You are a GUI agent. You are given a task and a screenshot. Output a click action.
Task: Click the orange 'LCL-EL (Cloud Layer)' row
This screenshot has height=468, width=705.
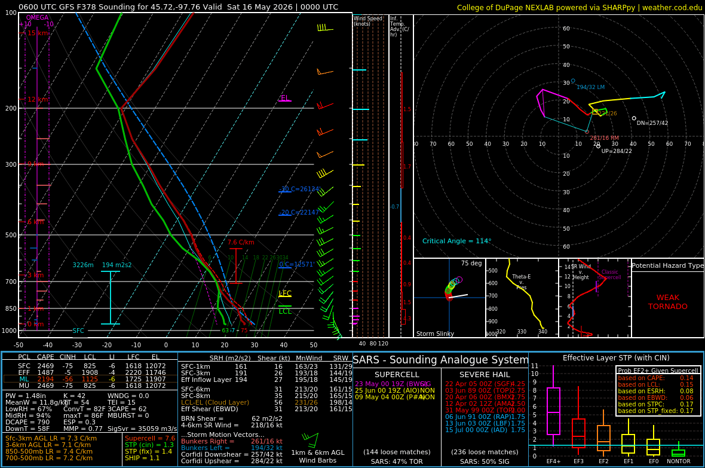click(266, 403)
